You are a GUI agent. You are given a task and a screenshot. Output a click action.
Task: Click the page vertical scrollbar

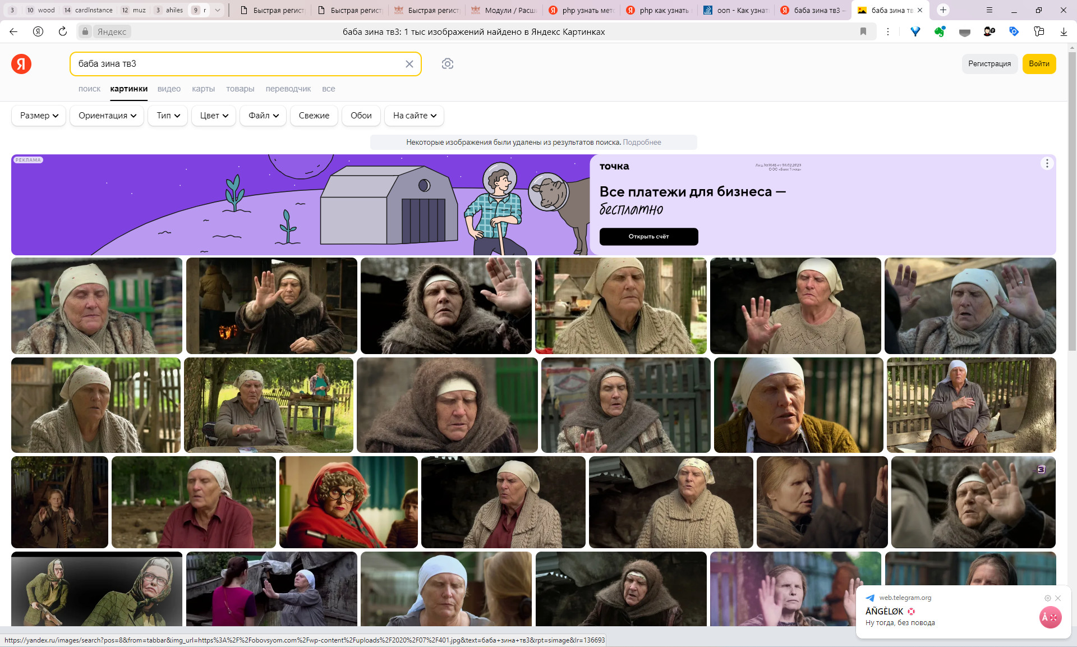(1072, 202)
